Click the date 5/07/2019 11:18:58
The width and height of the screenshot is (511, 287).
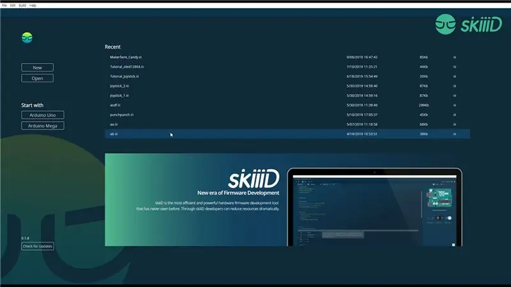[x=362, y=124]
